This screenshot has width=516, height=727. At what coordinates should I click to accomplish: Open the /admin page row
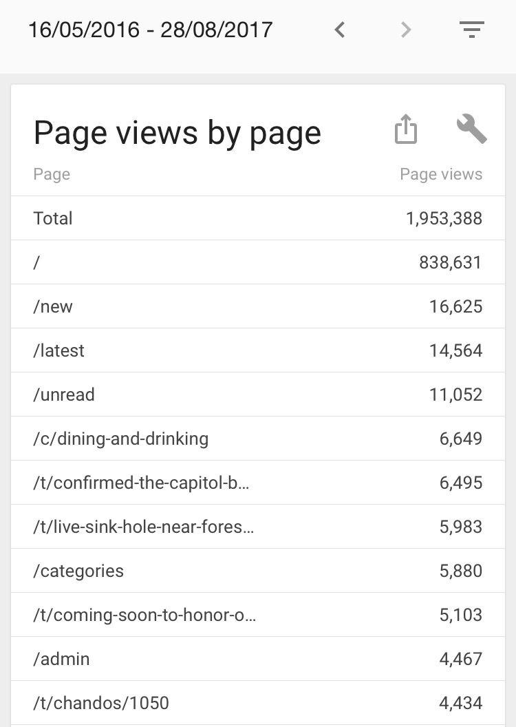coord(257,659)
